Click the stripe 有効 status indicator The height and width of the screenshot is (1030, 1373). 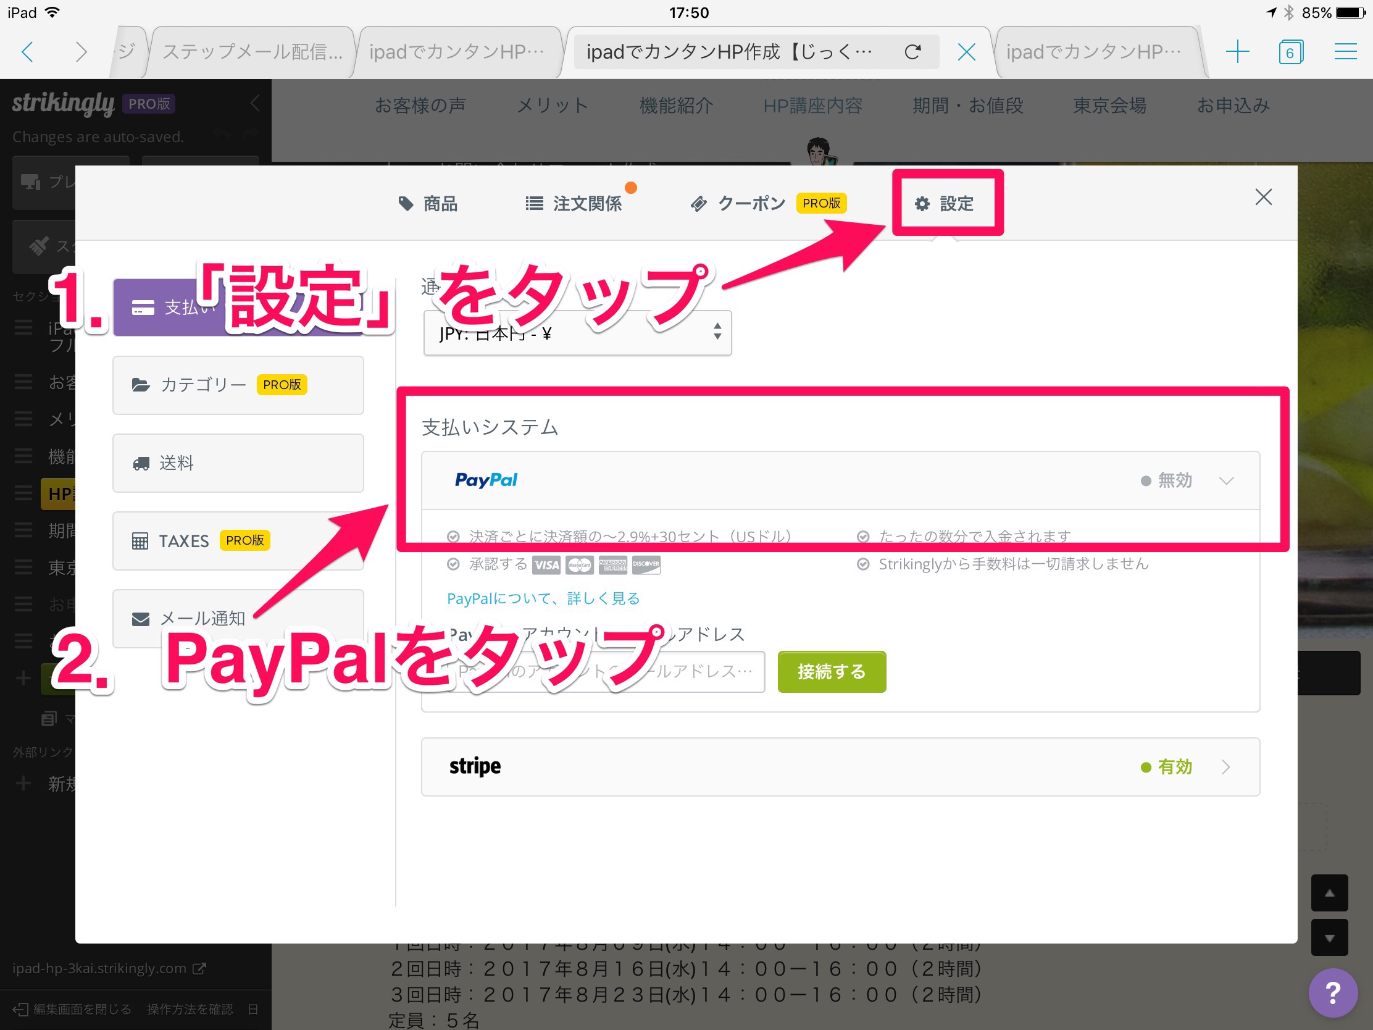click(1166, 768)
